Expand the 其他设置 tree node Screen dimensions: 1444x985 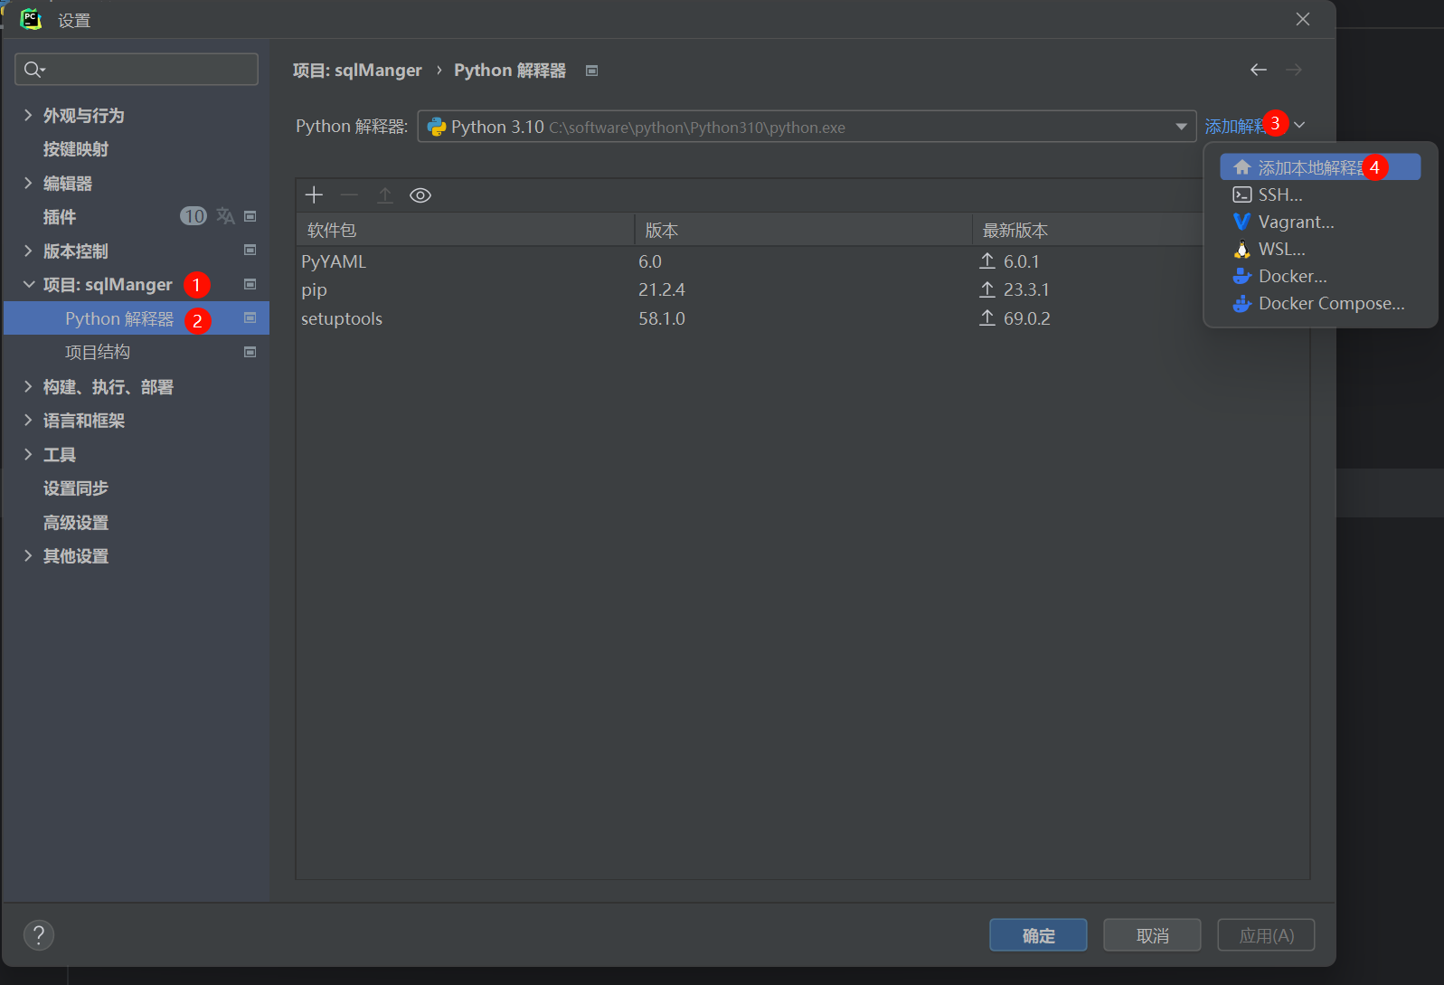pos(28,555)
